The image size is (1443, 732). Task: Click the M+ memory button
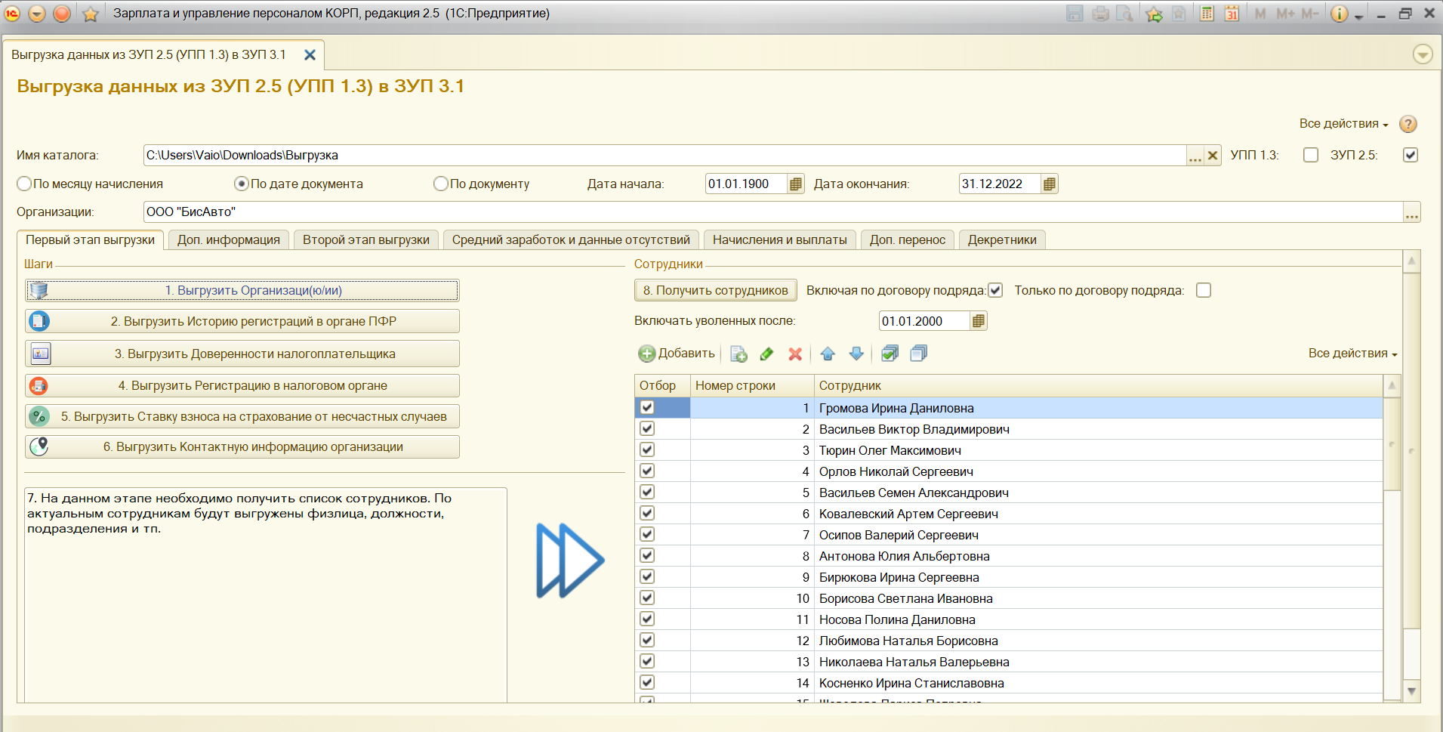[x=1285, y=14]
